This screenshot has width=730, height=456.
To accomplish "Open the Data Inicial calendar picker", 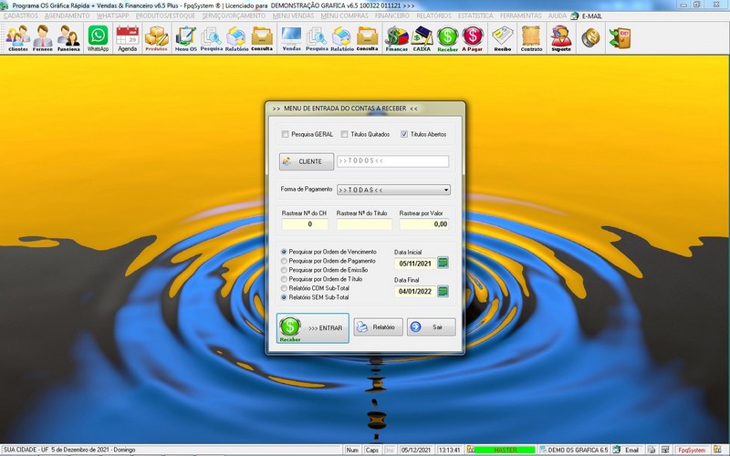I will pyautogui.click(x=443, y=263).
